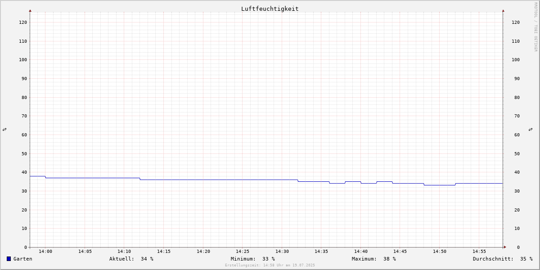
Task: Click the left axis 120 label
Action: pos(23,22)
